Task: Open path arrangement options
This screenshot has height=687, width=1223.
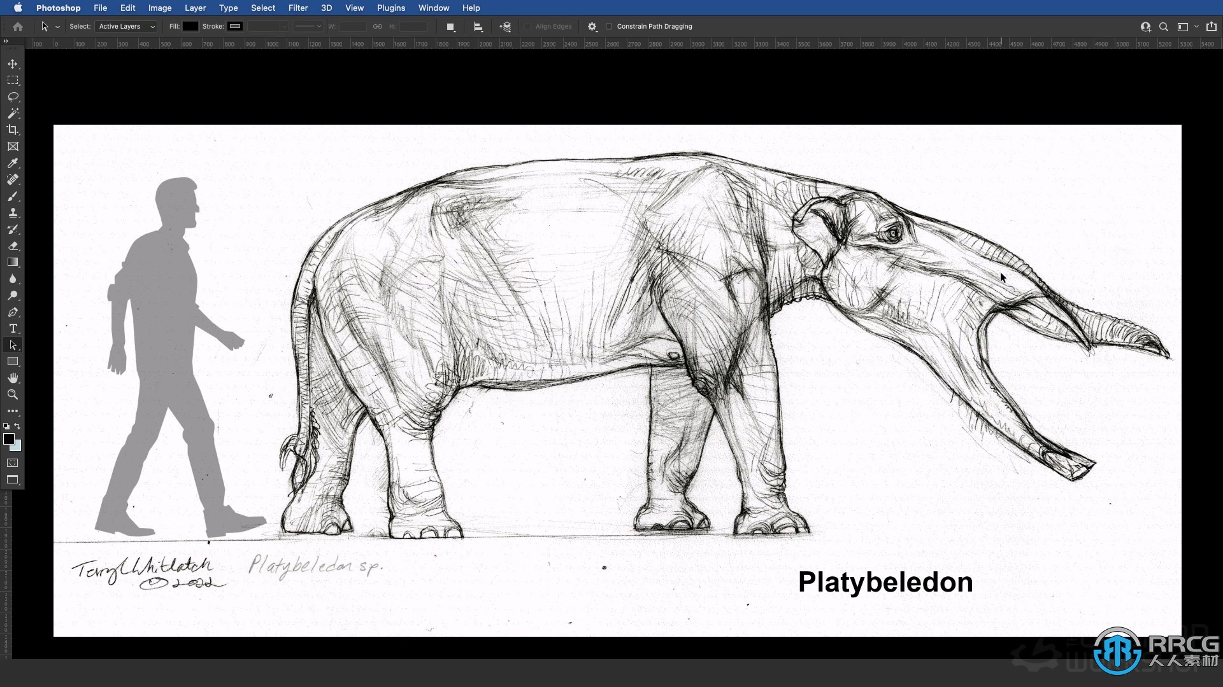Action: (505, 27)
